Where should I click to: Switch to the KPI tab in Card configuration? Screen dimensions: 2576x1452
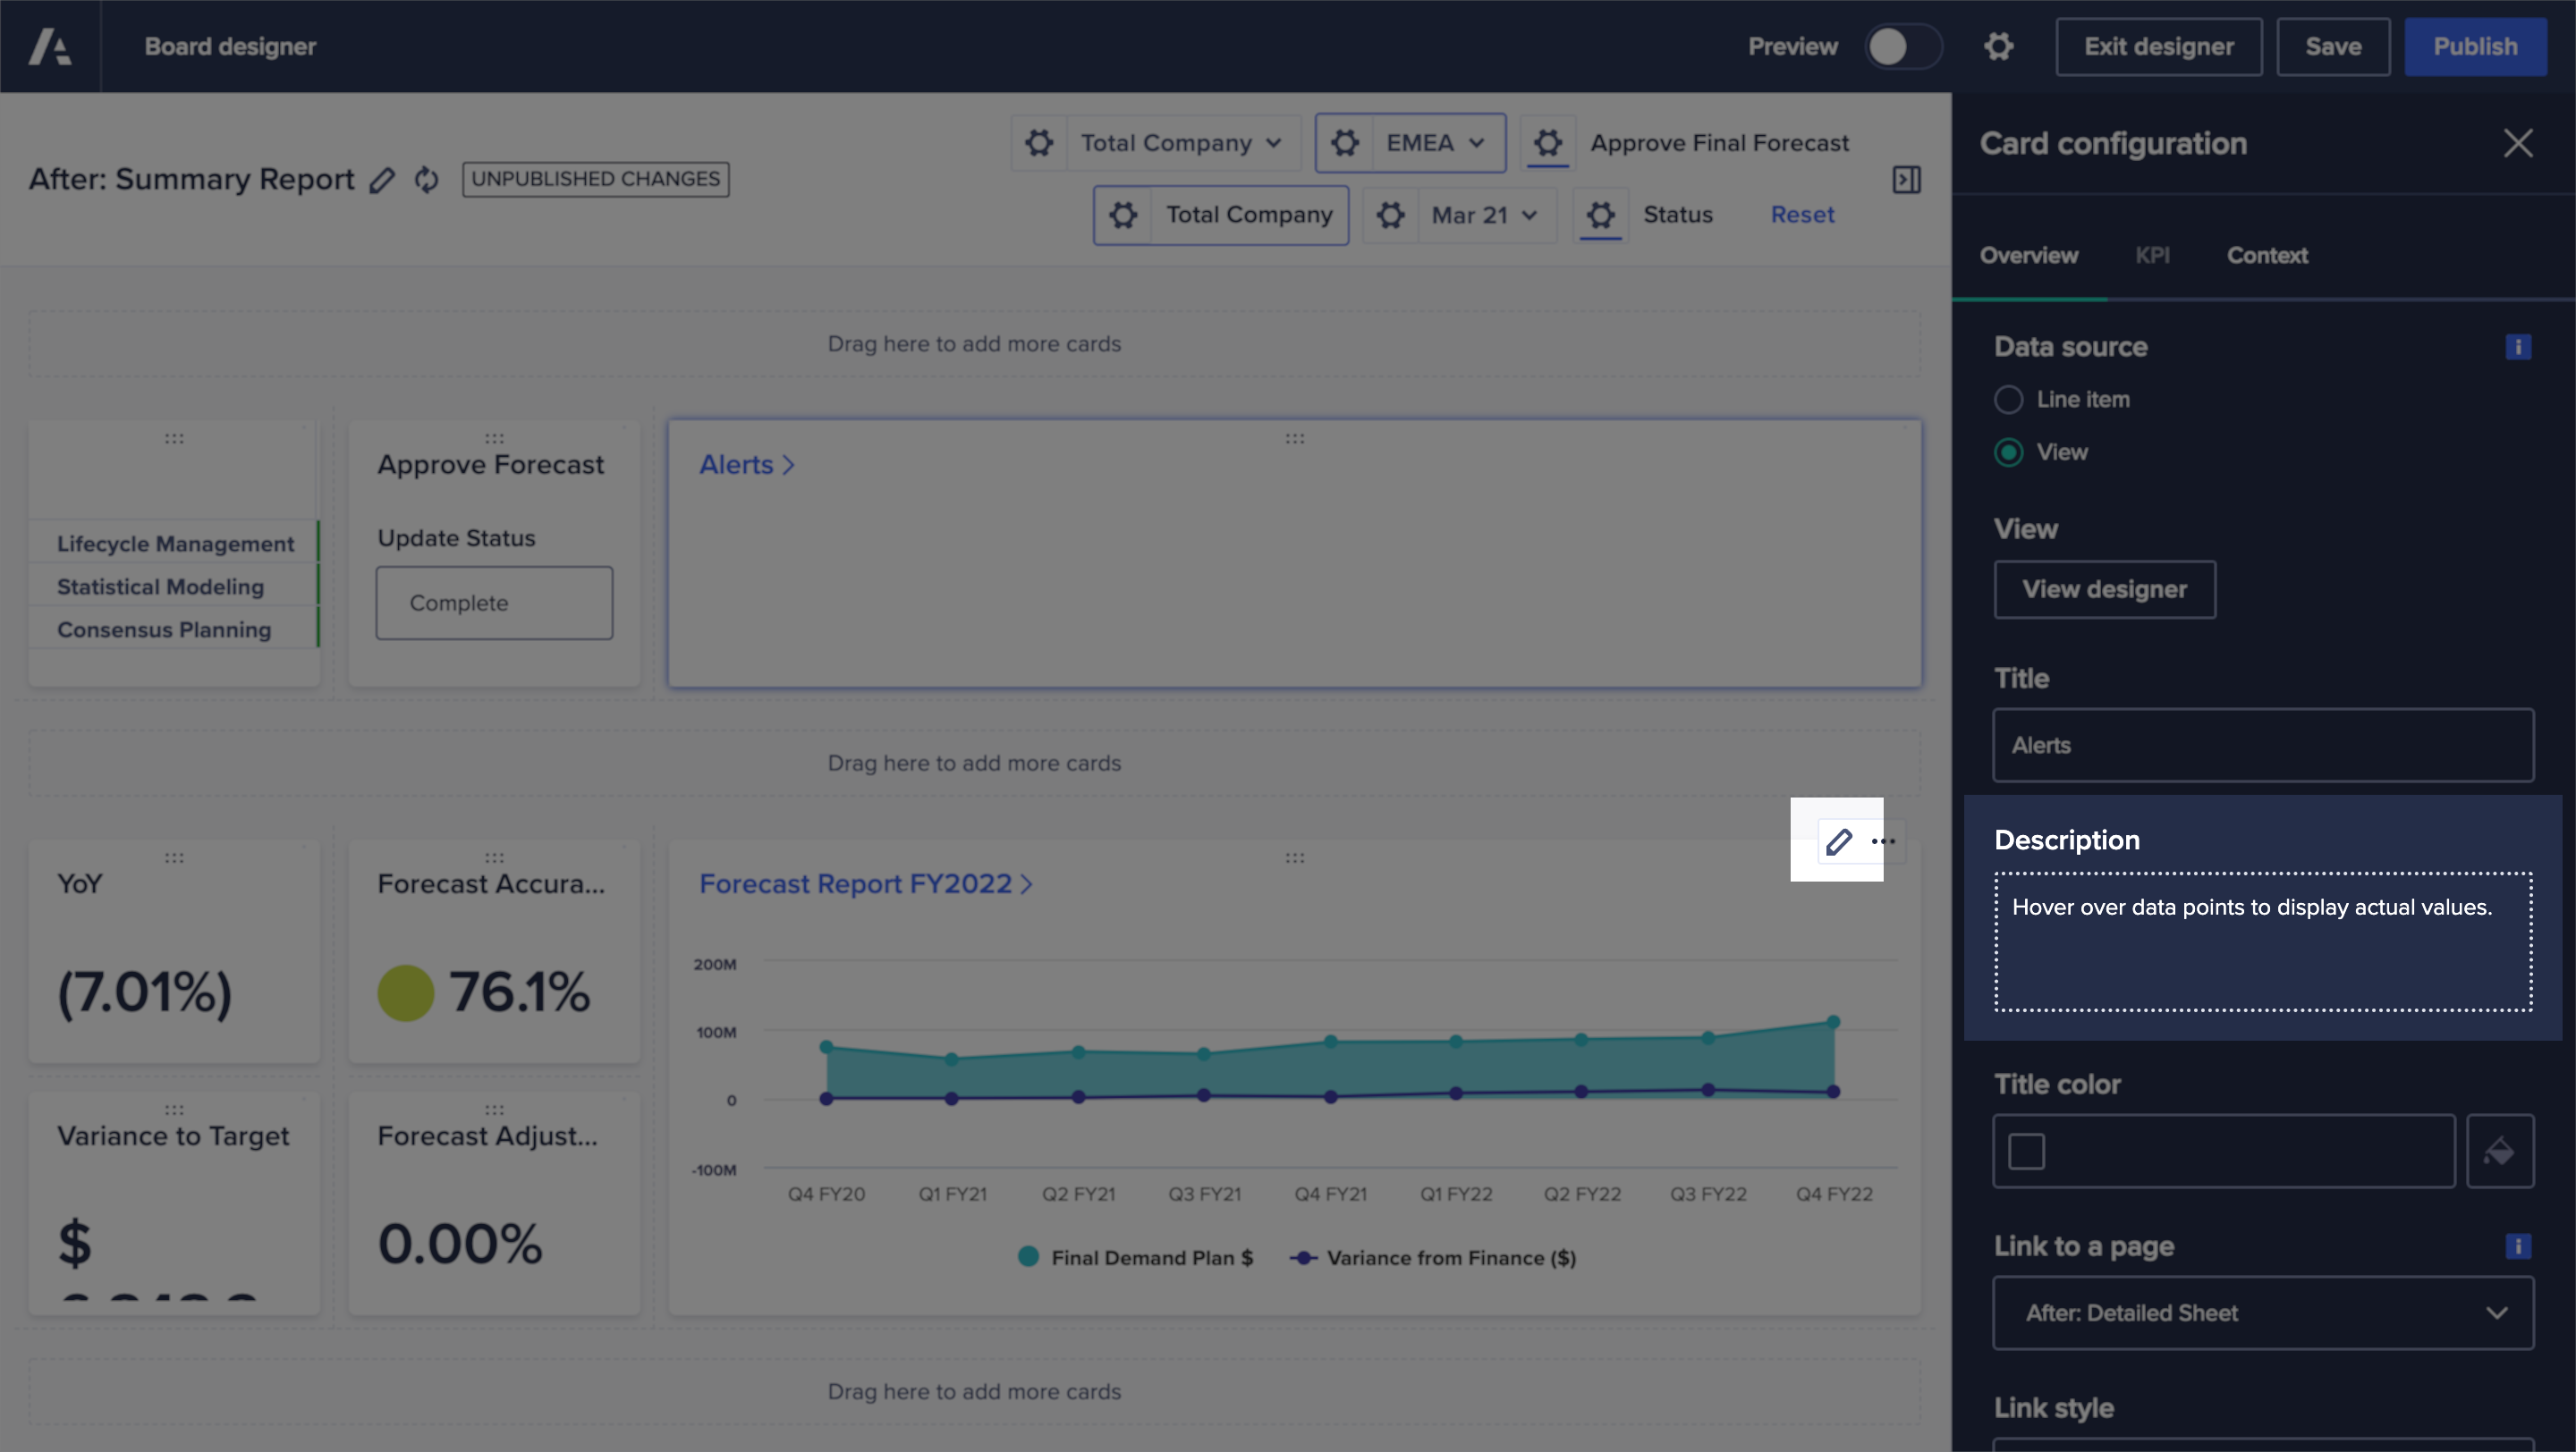click(2153, 255)
